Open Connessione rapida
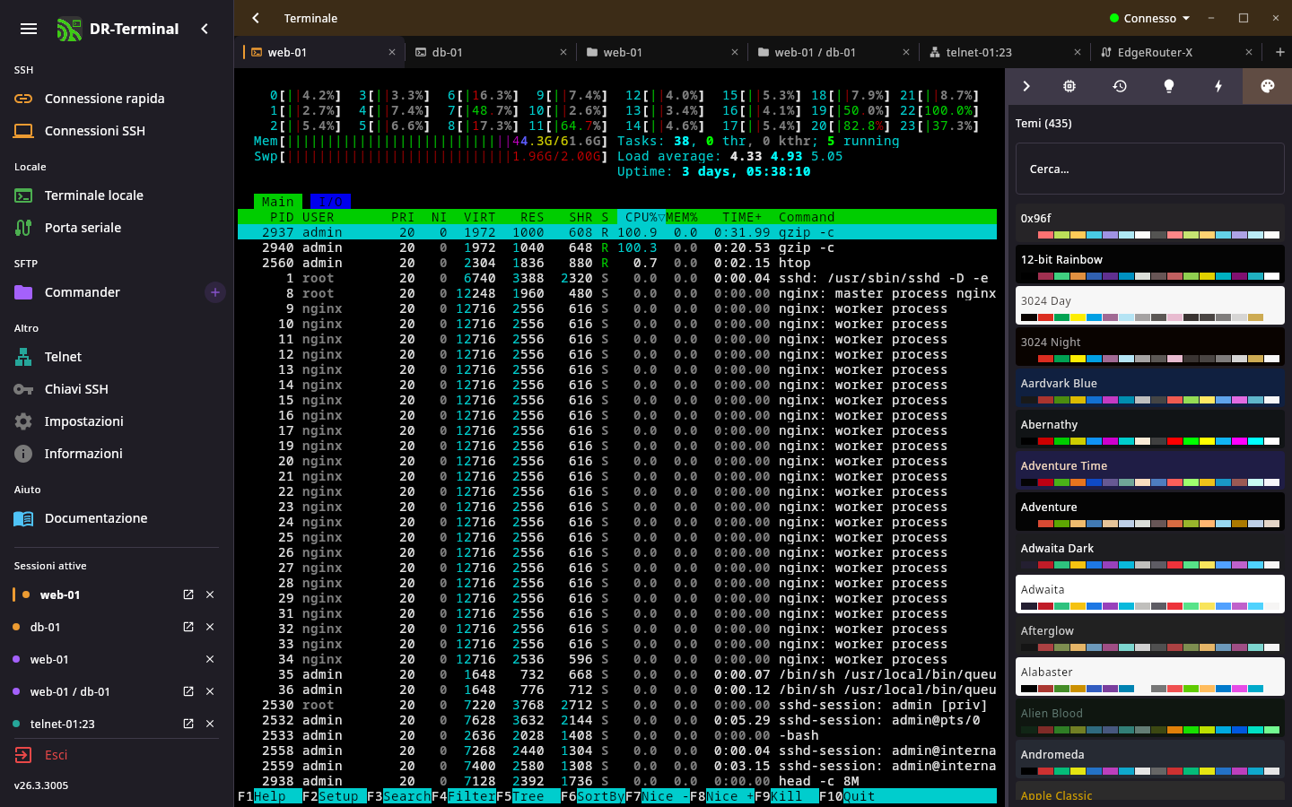The image size is (1292, 807). (x=117, y=99)
